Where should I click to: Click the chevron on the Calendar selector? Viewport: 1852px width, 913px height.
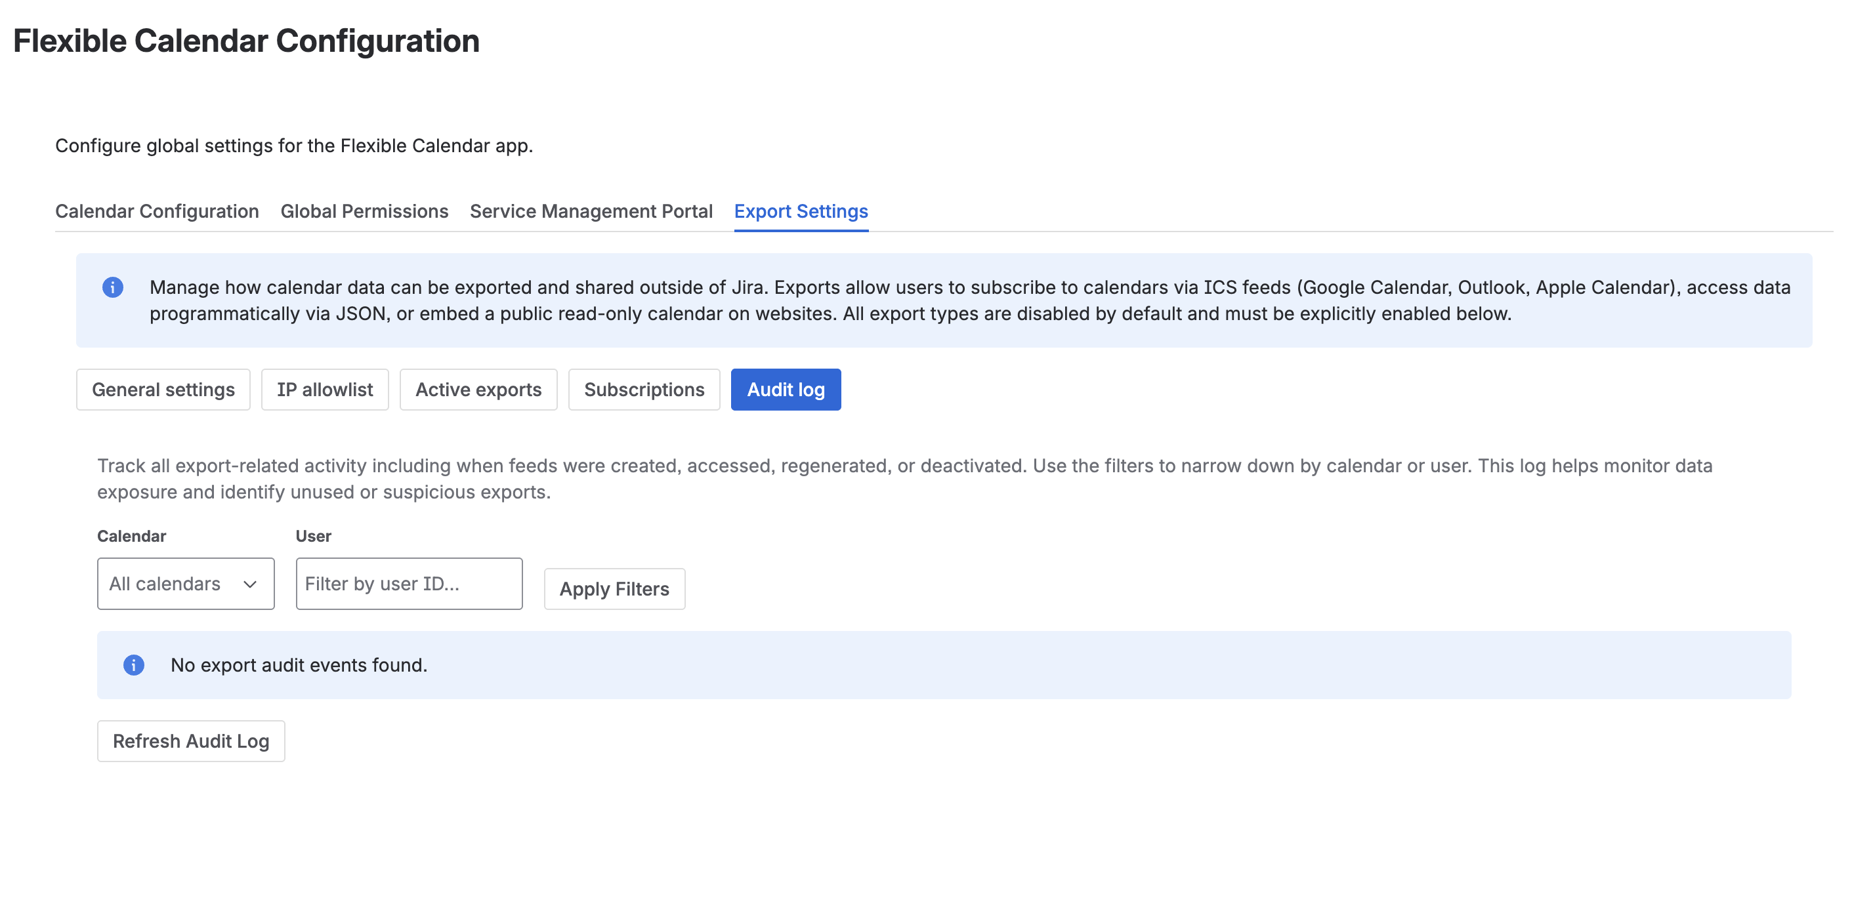point(249,583)
